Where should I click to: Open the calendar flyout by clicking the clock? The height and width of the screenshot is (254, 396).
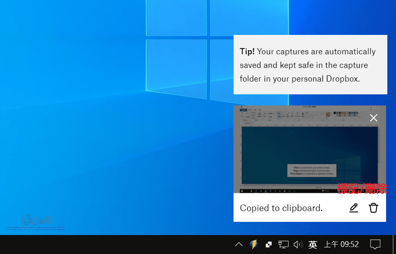(x=342, y=244)
